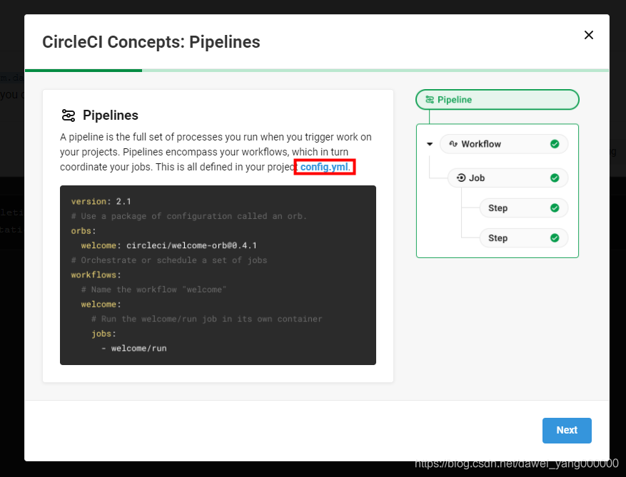Click the 'orbs:' code line

(x=84, y=231)
